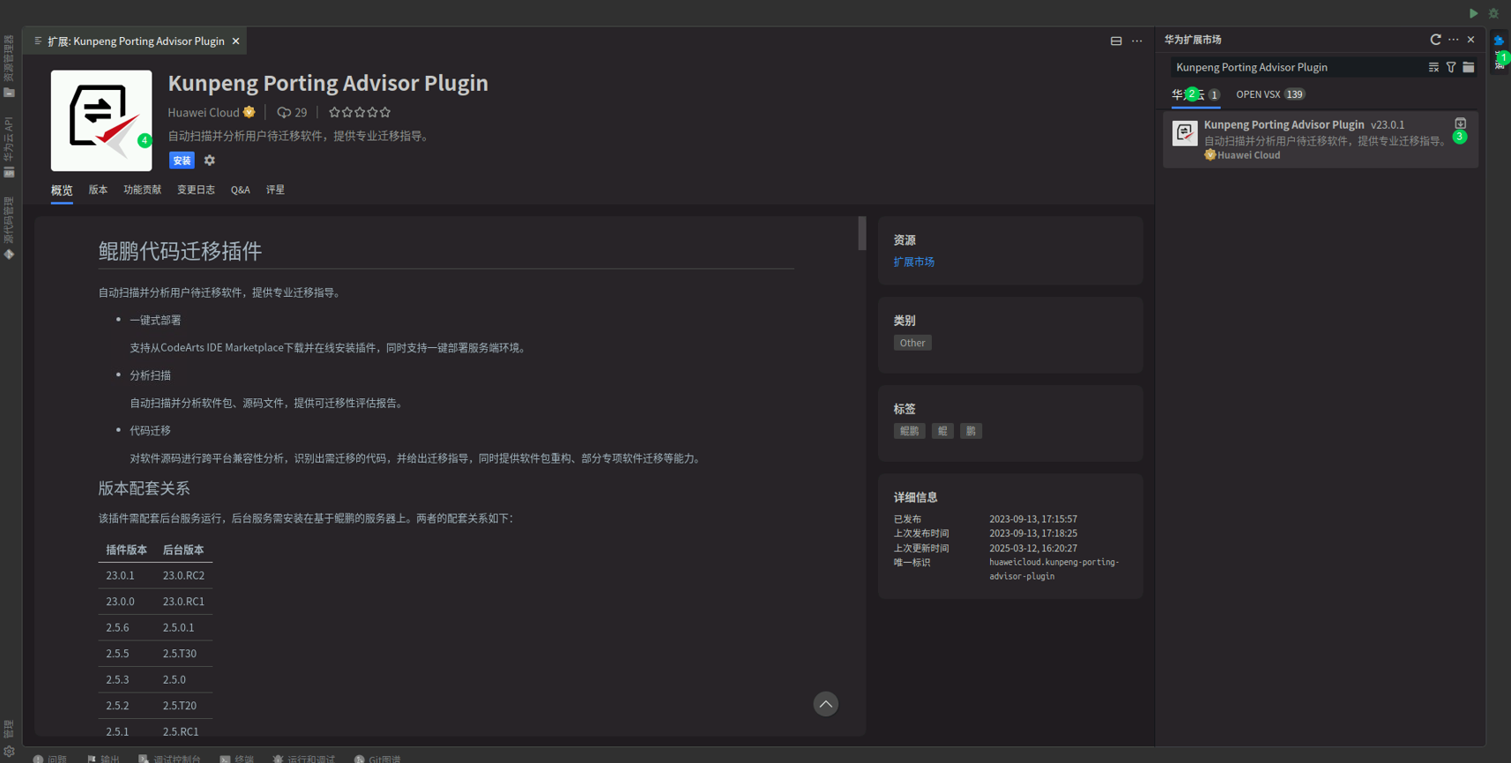Viewport: 1511px width, 763px height.
Task: Click the 鹏 tag
Action: [x=971, y=432]
